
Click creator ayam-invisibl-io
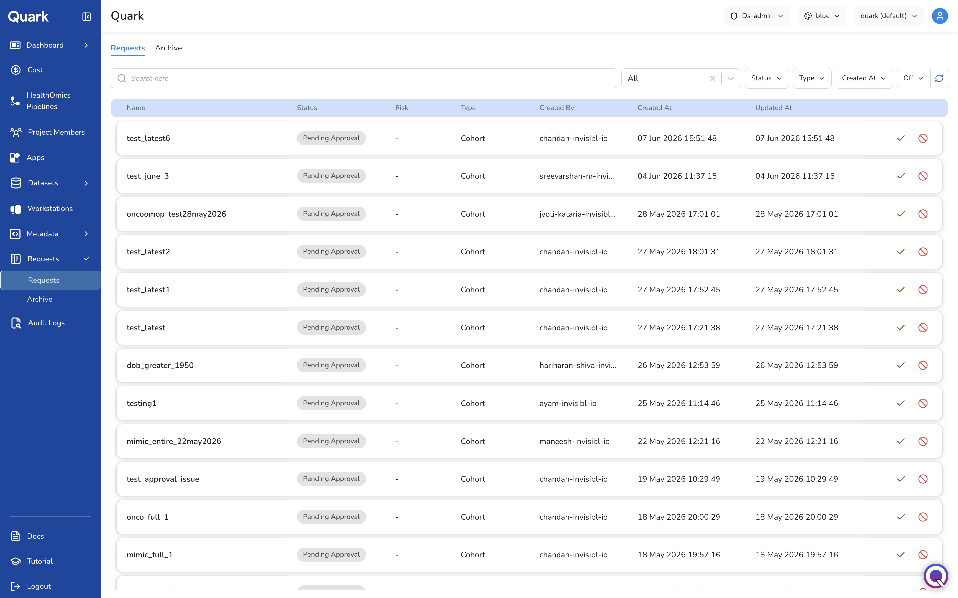point(568,403)
